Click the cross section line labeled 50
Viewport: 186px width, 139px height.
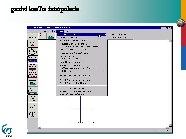pos(81,109)
